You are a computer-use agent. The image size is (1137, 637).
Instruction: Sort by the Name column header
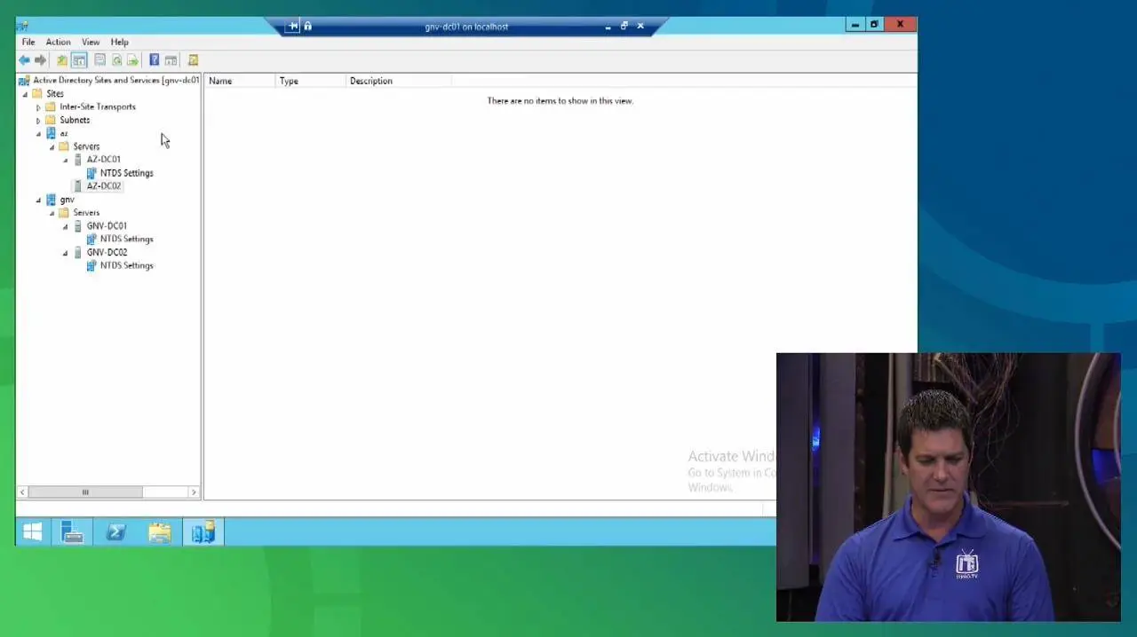click(x=240, y=81)
